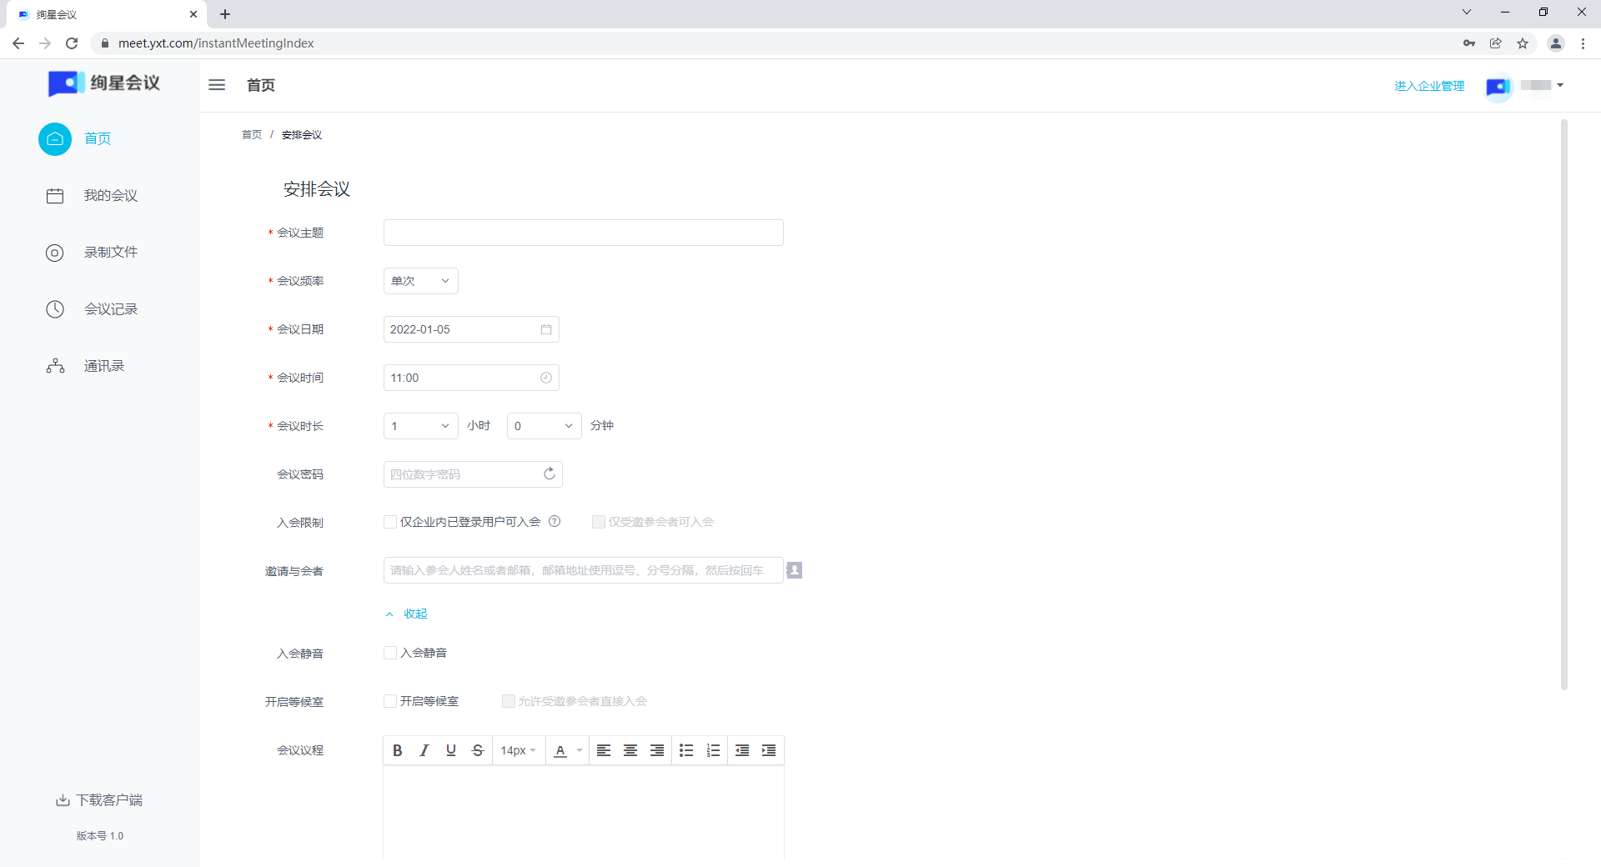
Task: Click the calendar icon in date field
Action: (546, 329)
